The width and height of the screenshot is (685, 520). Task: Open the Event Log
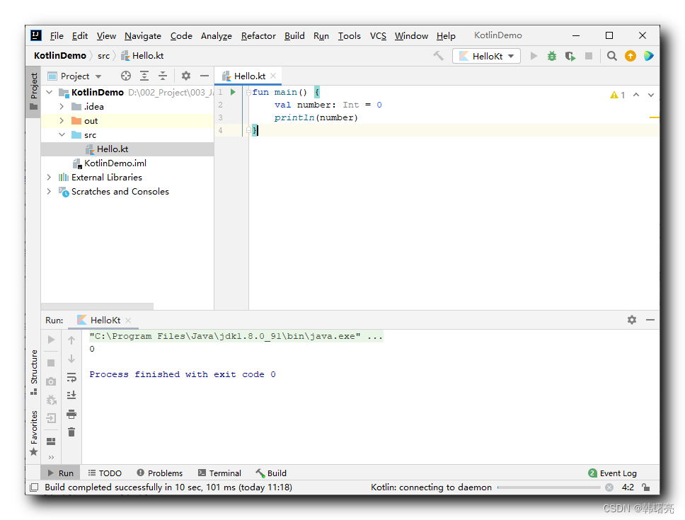coord(613,473)
